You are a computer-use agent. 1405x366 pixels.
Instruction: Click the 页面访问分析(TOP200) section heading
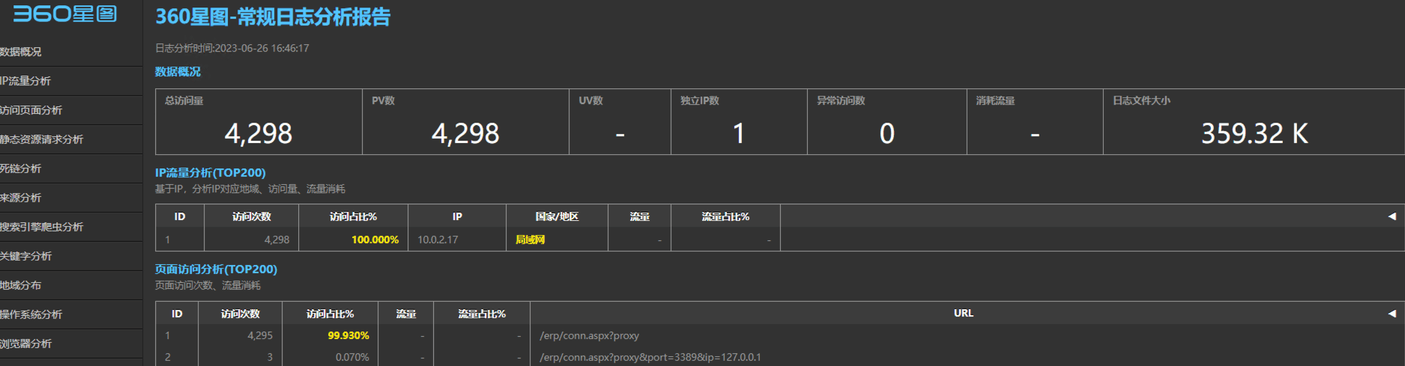tap(216, 269)
